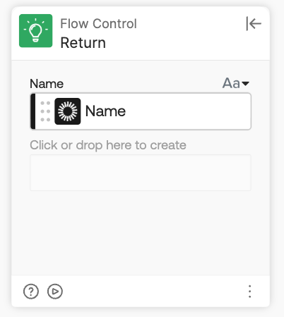Click the green lightbulb Flow Control icon
The height and width of the screenshot is (317, 284).
pos(36,31)
